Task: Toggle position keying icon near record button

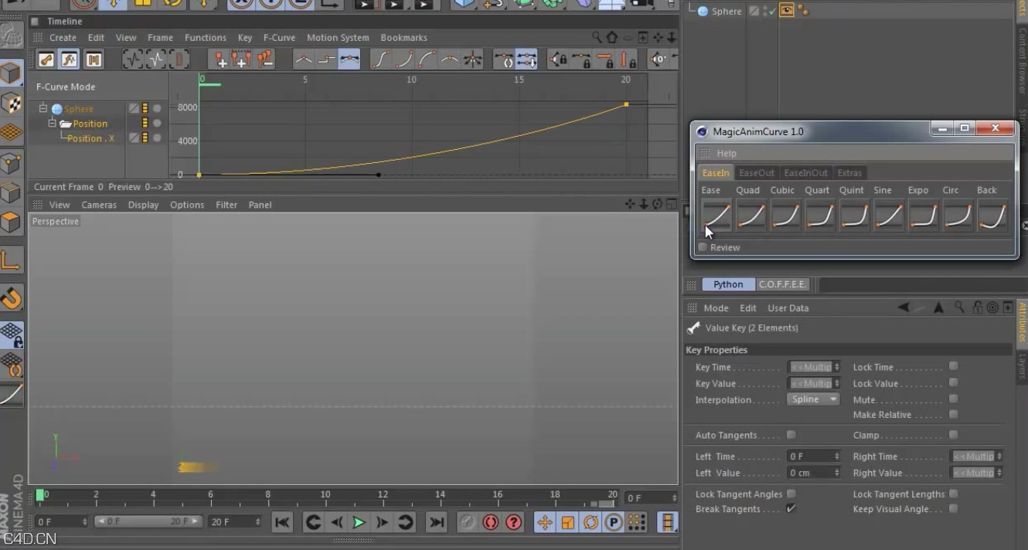Action: coord(545,522)
